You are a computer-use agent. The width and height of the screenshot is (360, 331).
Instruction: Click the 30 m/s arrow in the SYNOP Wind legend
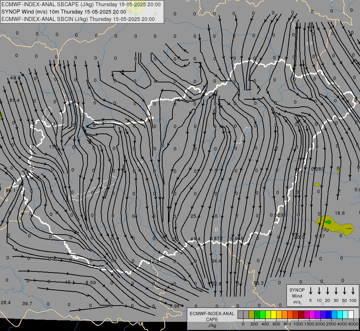(336, 291)
